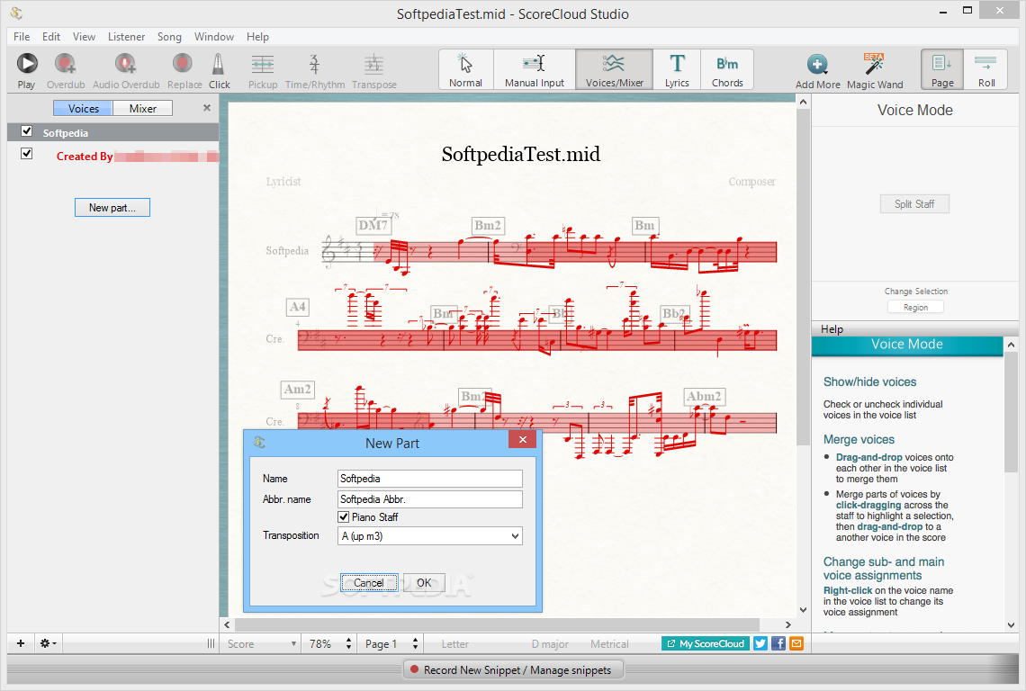Click the New part... button
1026x691 pixels.
112,208
